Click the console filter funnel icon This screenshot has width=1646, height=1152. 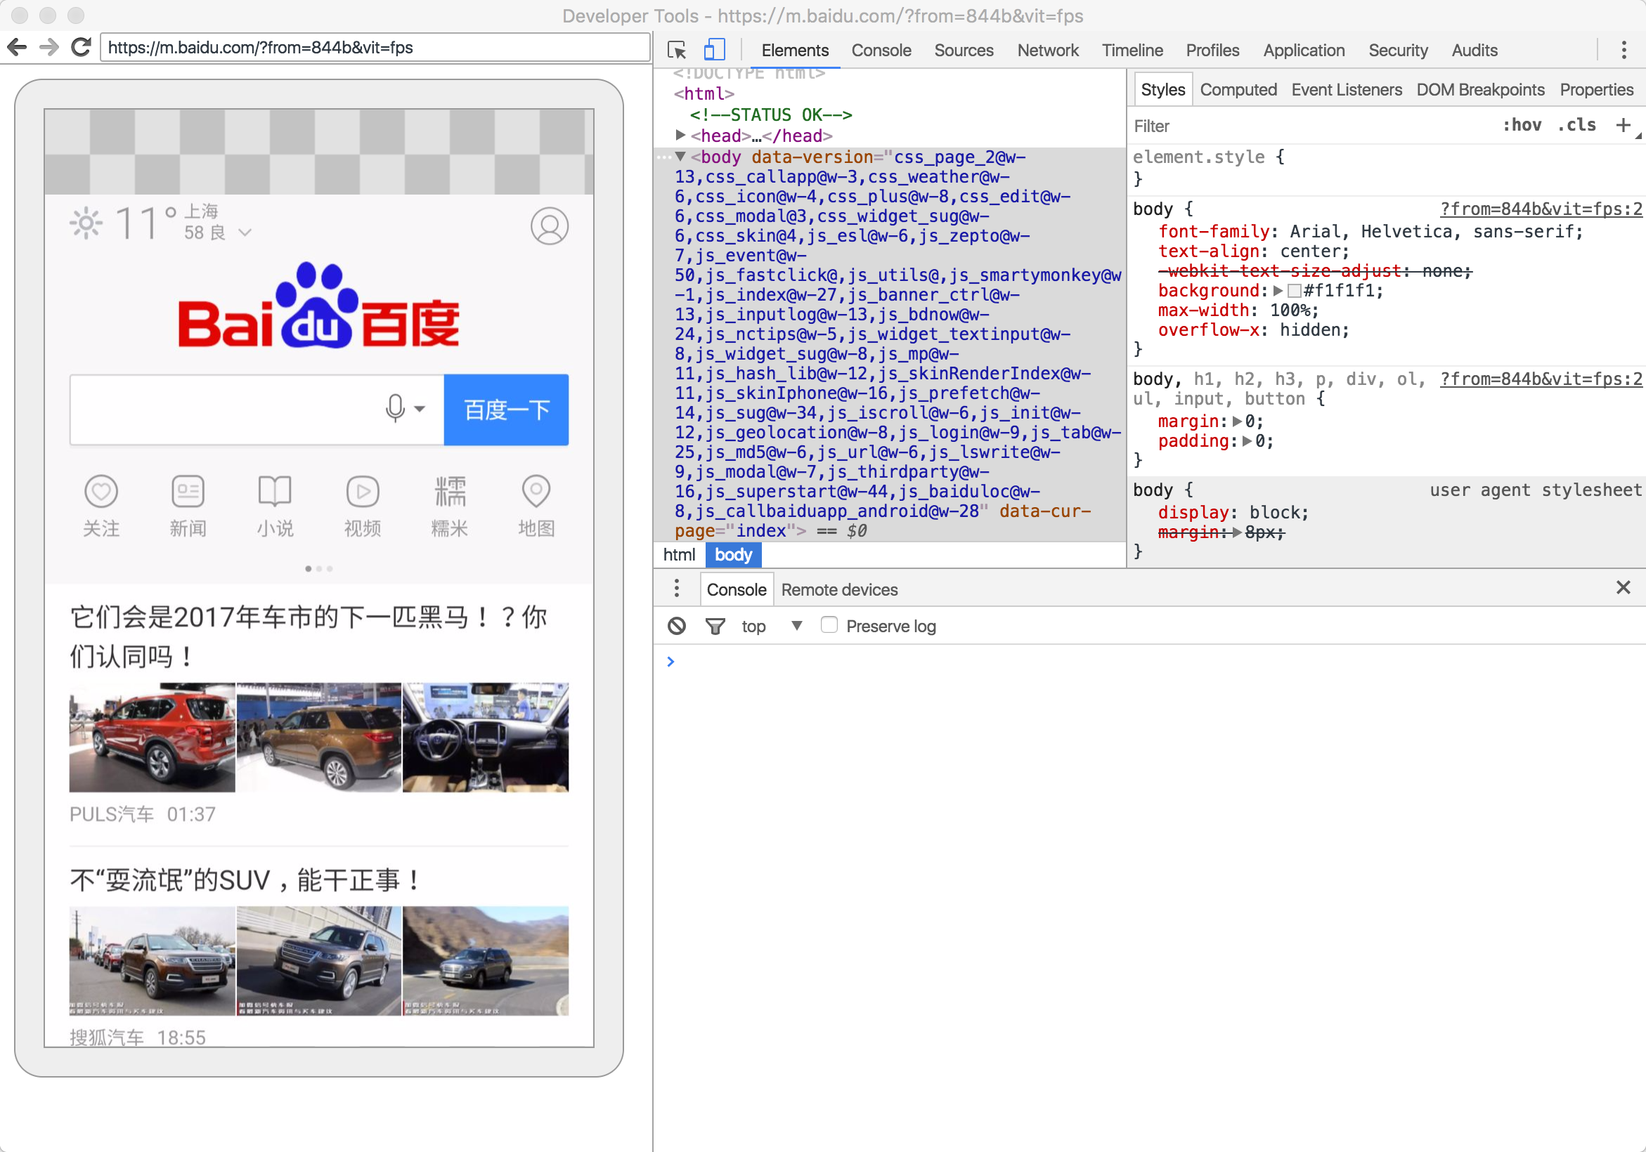coord(715,626)
